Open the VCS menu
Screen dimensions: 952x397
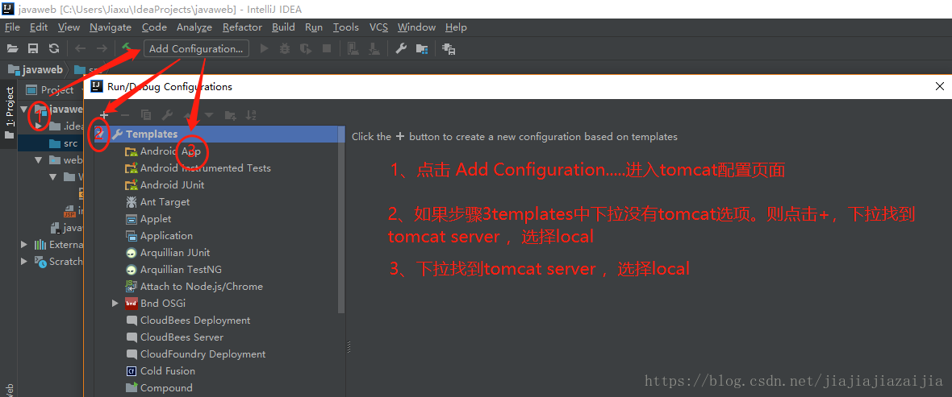(x=379, y=27)
